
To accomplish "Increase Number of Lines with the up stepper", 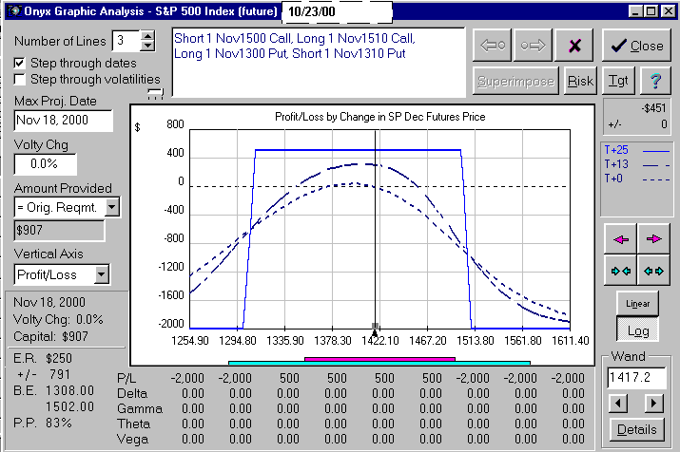I will click(147, 36).
